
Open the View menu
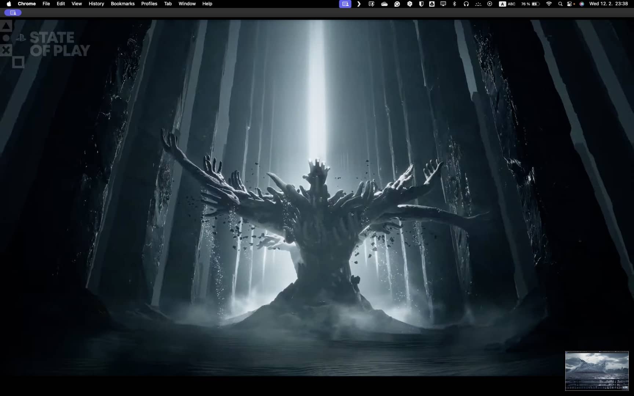tap(77, 4)
